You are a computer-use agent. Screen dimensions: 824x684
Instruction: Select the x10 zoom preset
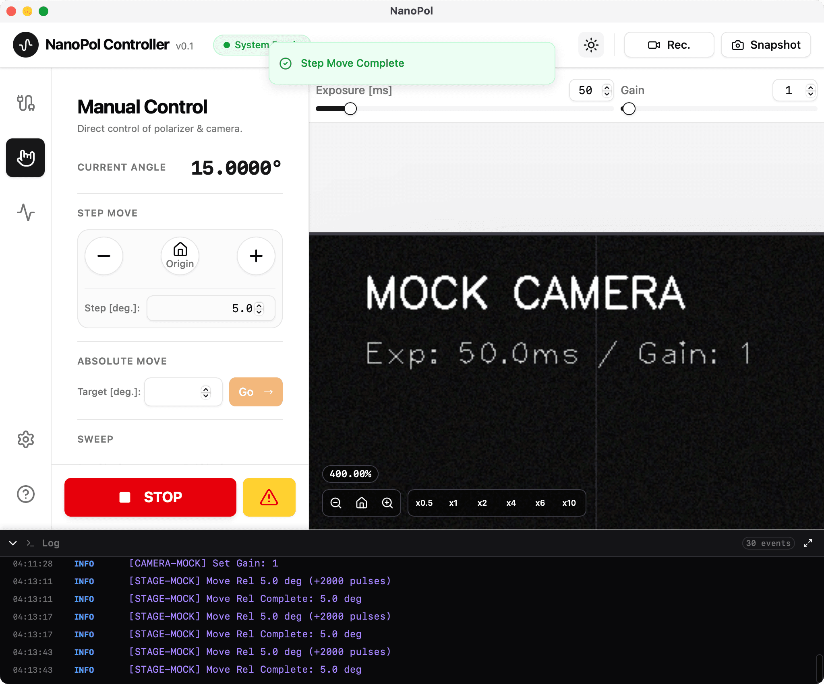click(x=569, y=503)
